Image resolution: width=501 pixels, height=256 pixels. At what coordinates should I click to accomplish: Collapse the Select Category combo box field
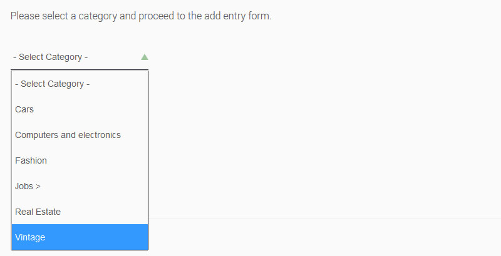(x=80, y=57)
